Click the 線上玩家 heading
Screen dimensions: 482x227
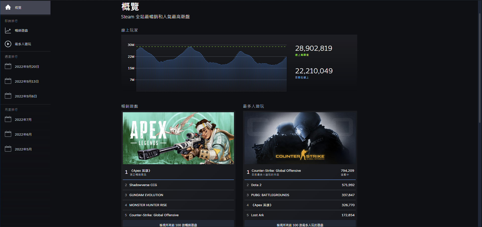point(130,30)
